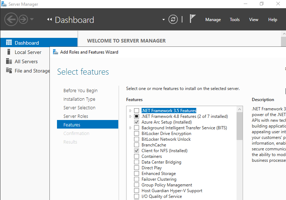Click the forward navigation arrow button

(23, 19)
